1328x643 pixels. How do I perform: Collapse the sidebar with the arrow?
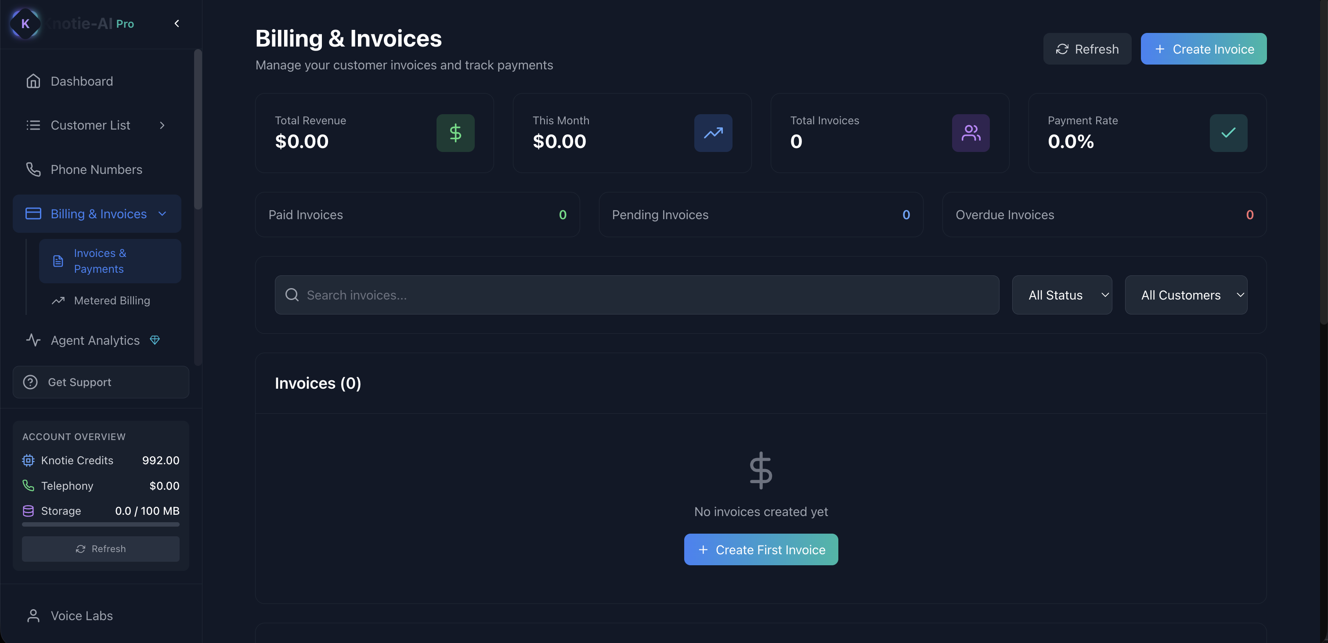(177, 23)
